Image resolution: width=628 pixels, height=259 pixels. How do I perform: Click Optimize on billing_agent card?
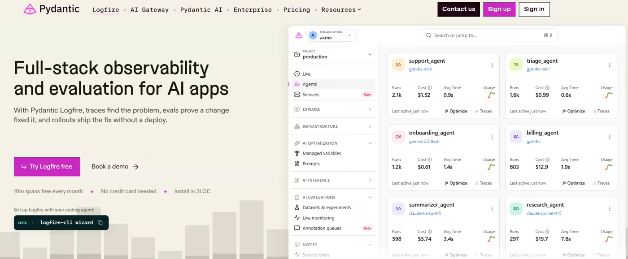pyautogui.click(x=573, y=183)
